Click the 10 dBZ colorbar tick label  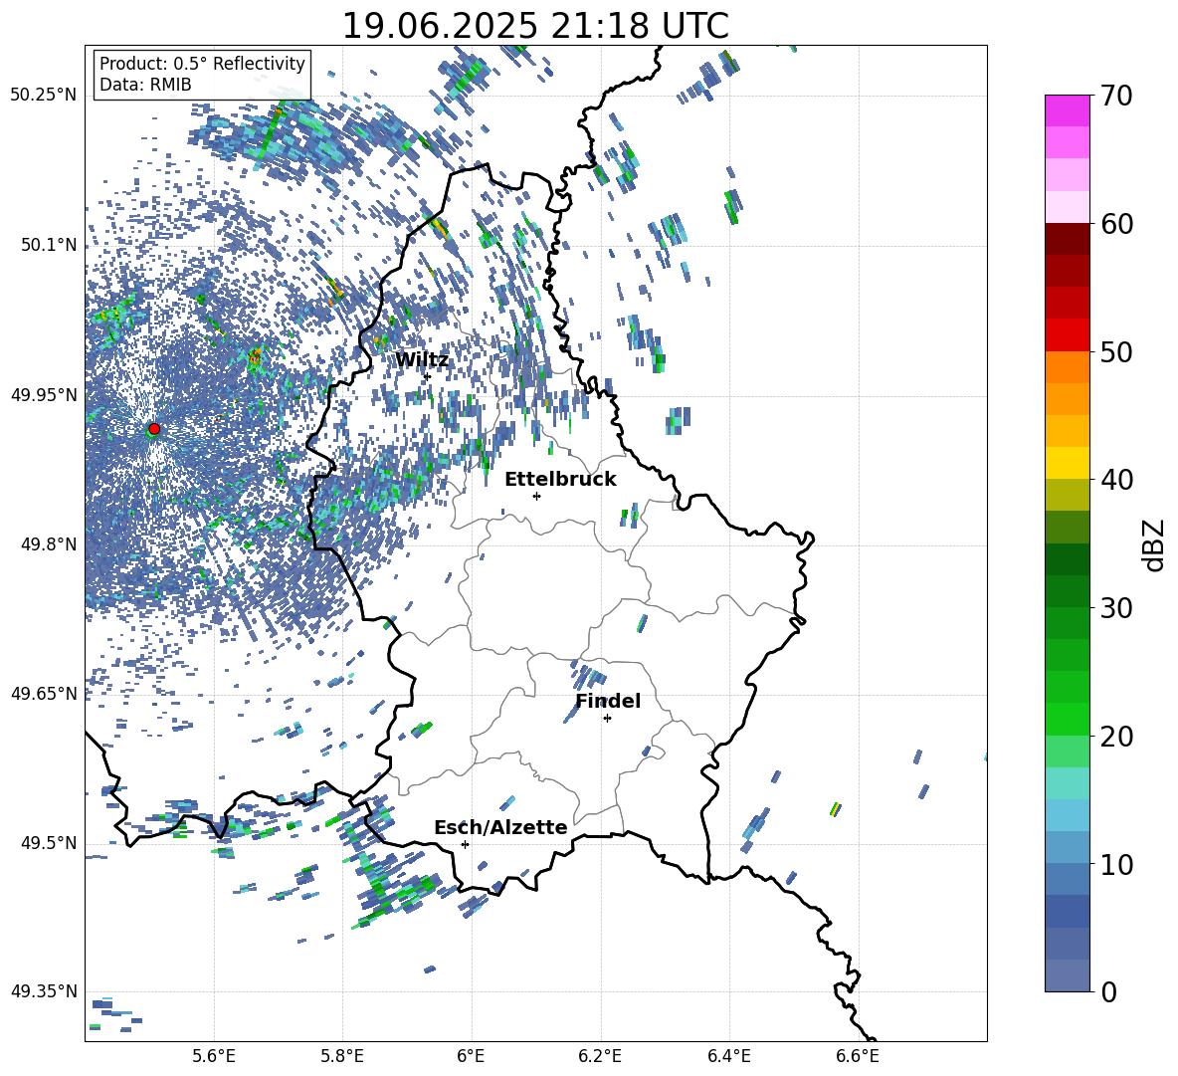click(1115, 864)
